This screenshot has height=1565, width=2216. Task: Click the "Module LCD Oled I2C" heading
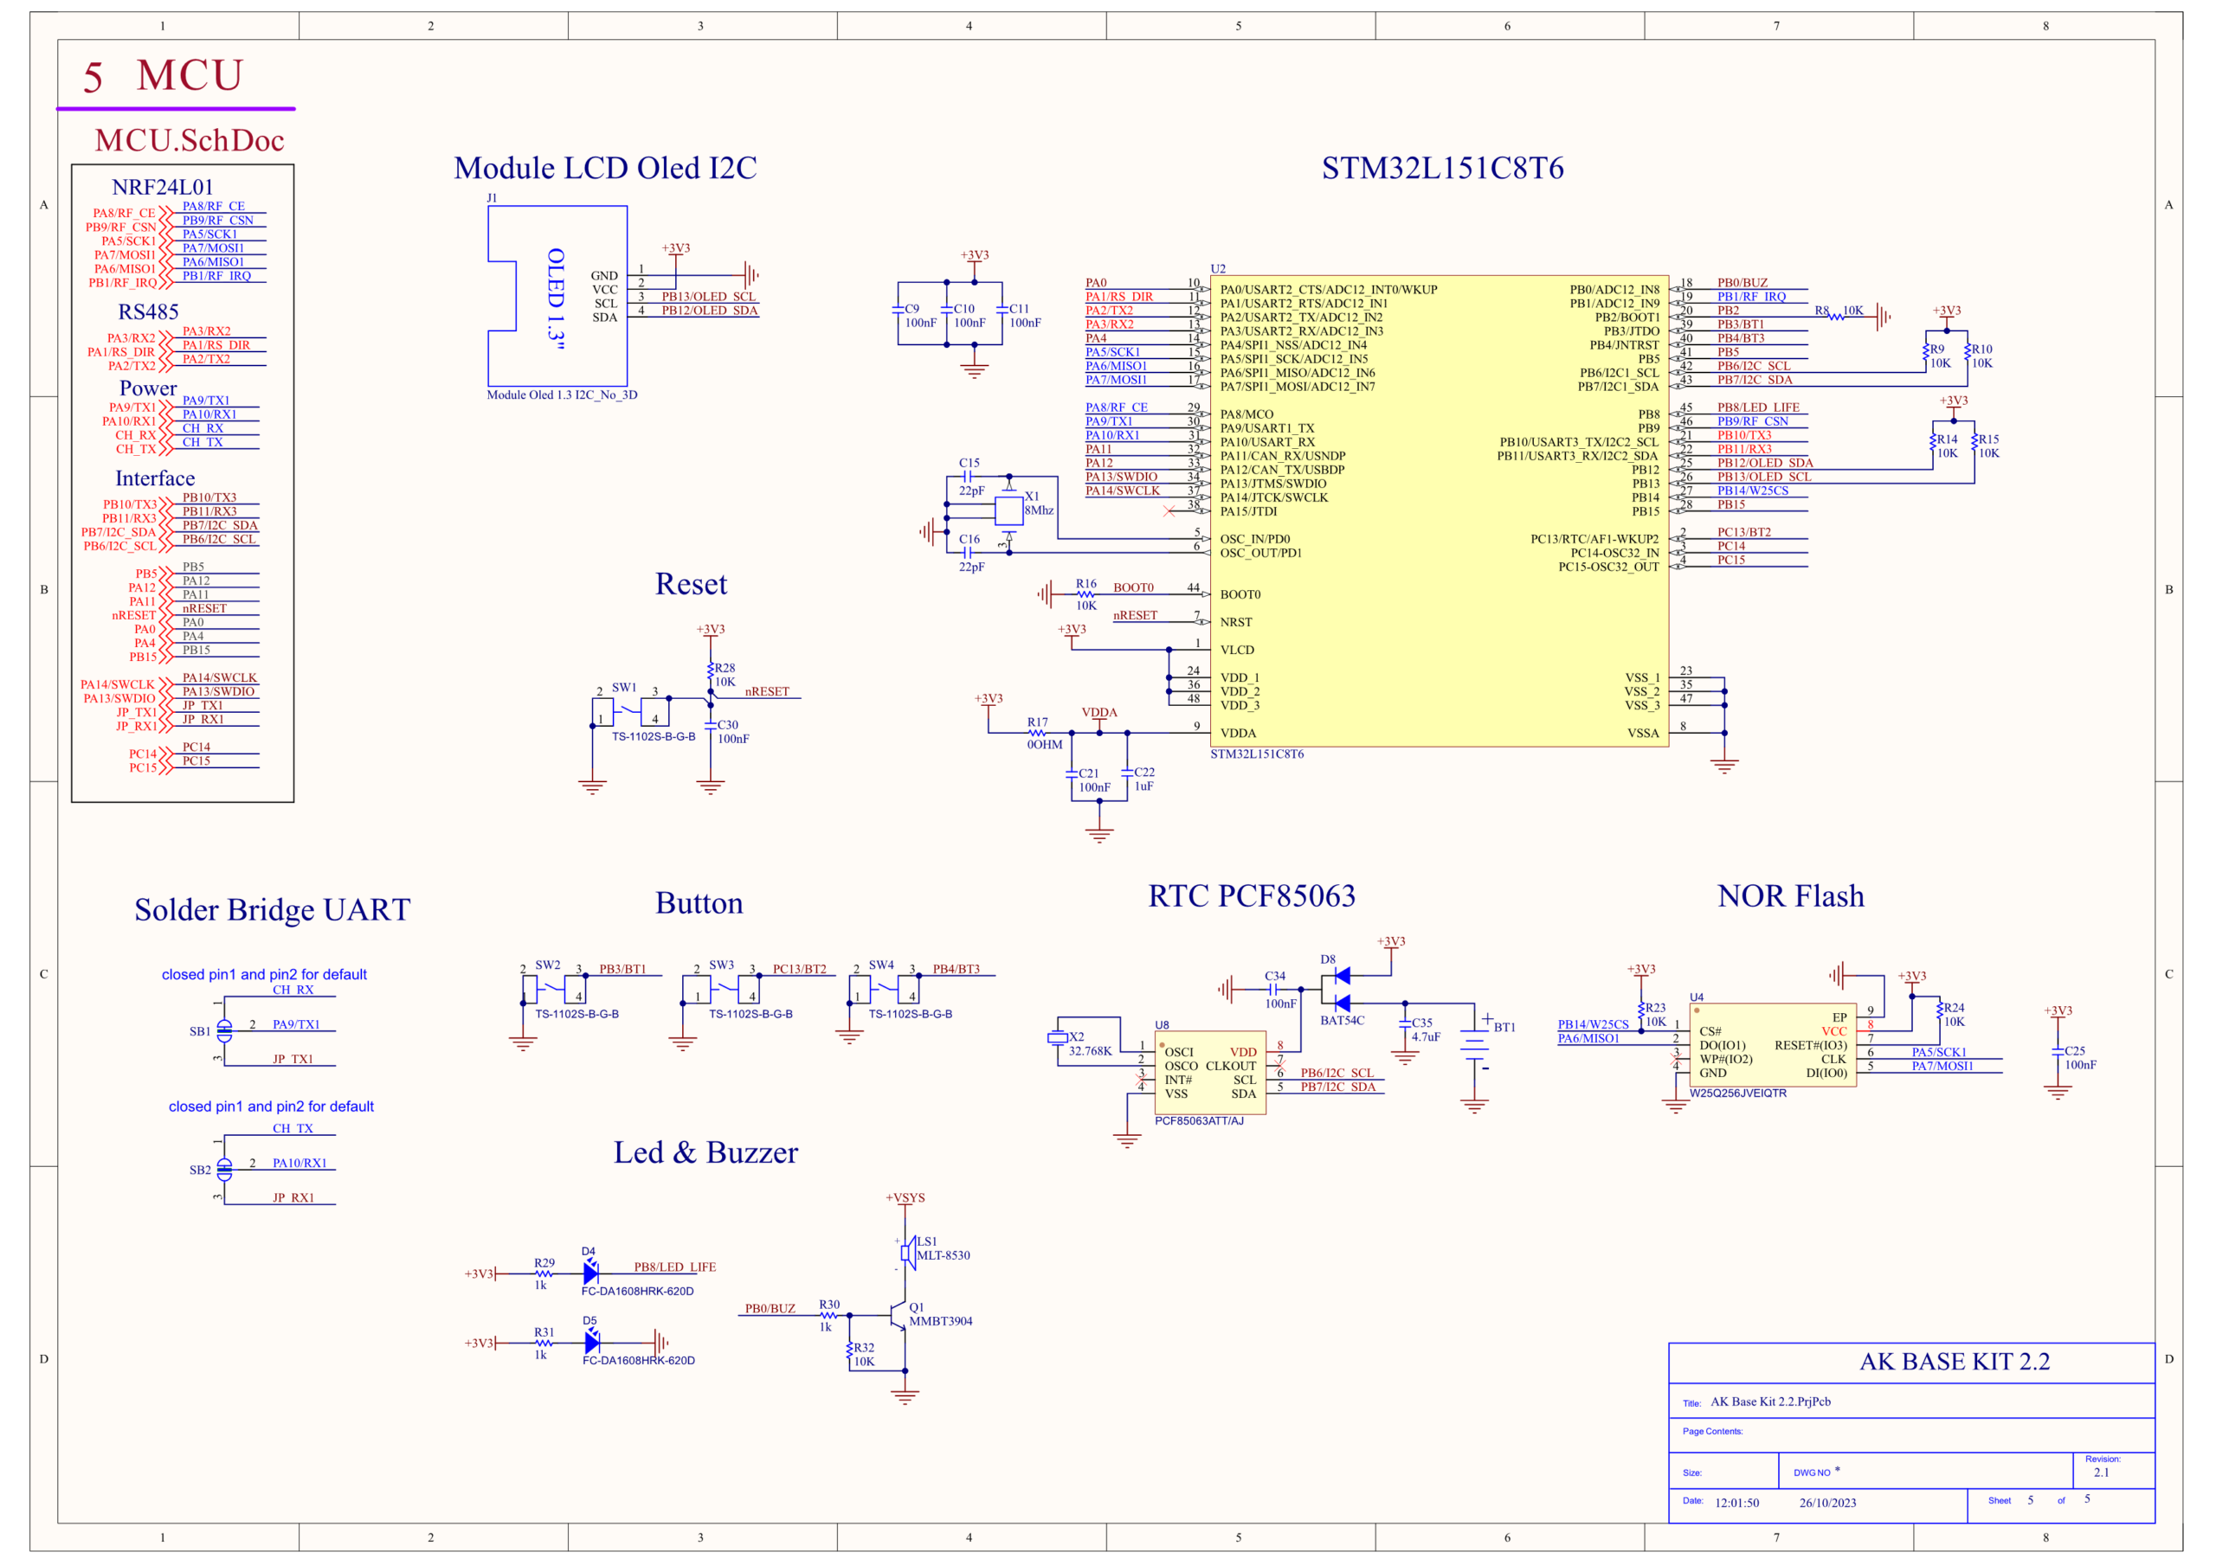tap(605, 168)
